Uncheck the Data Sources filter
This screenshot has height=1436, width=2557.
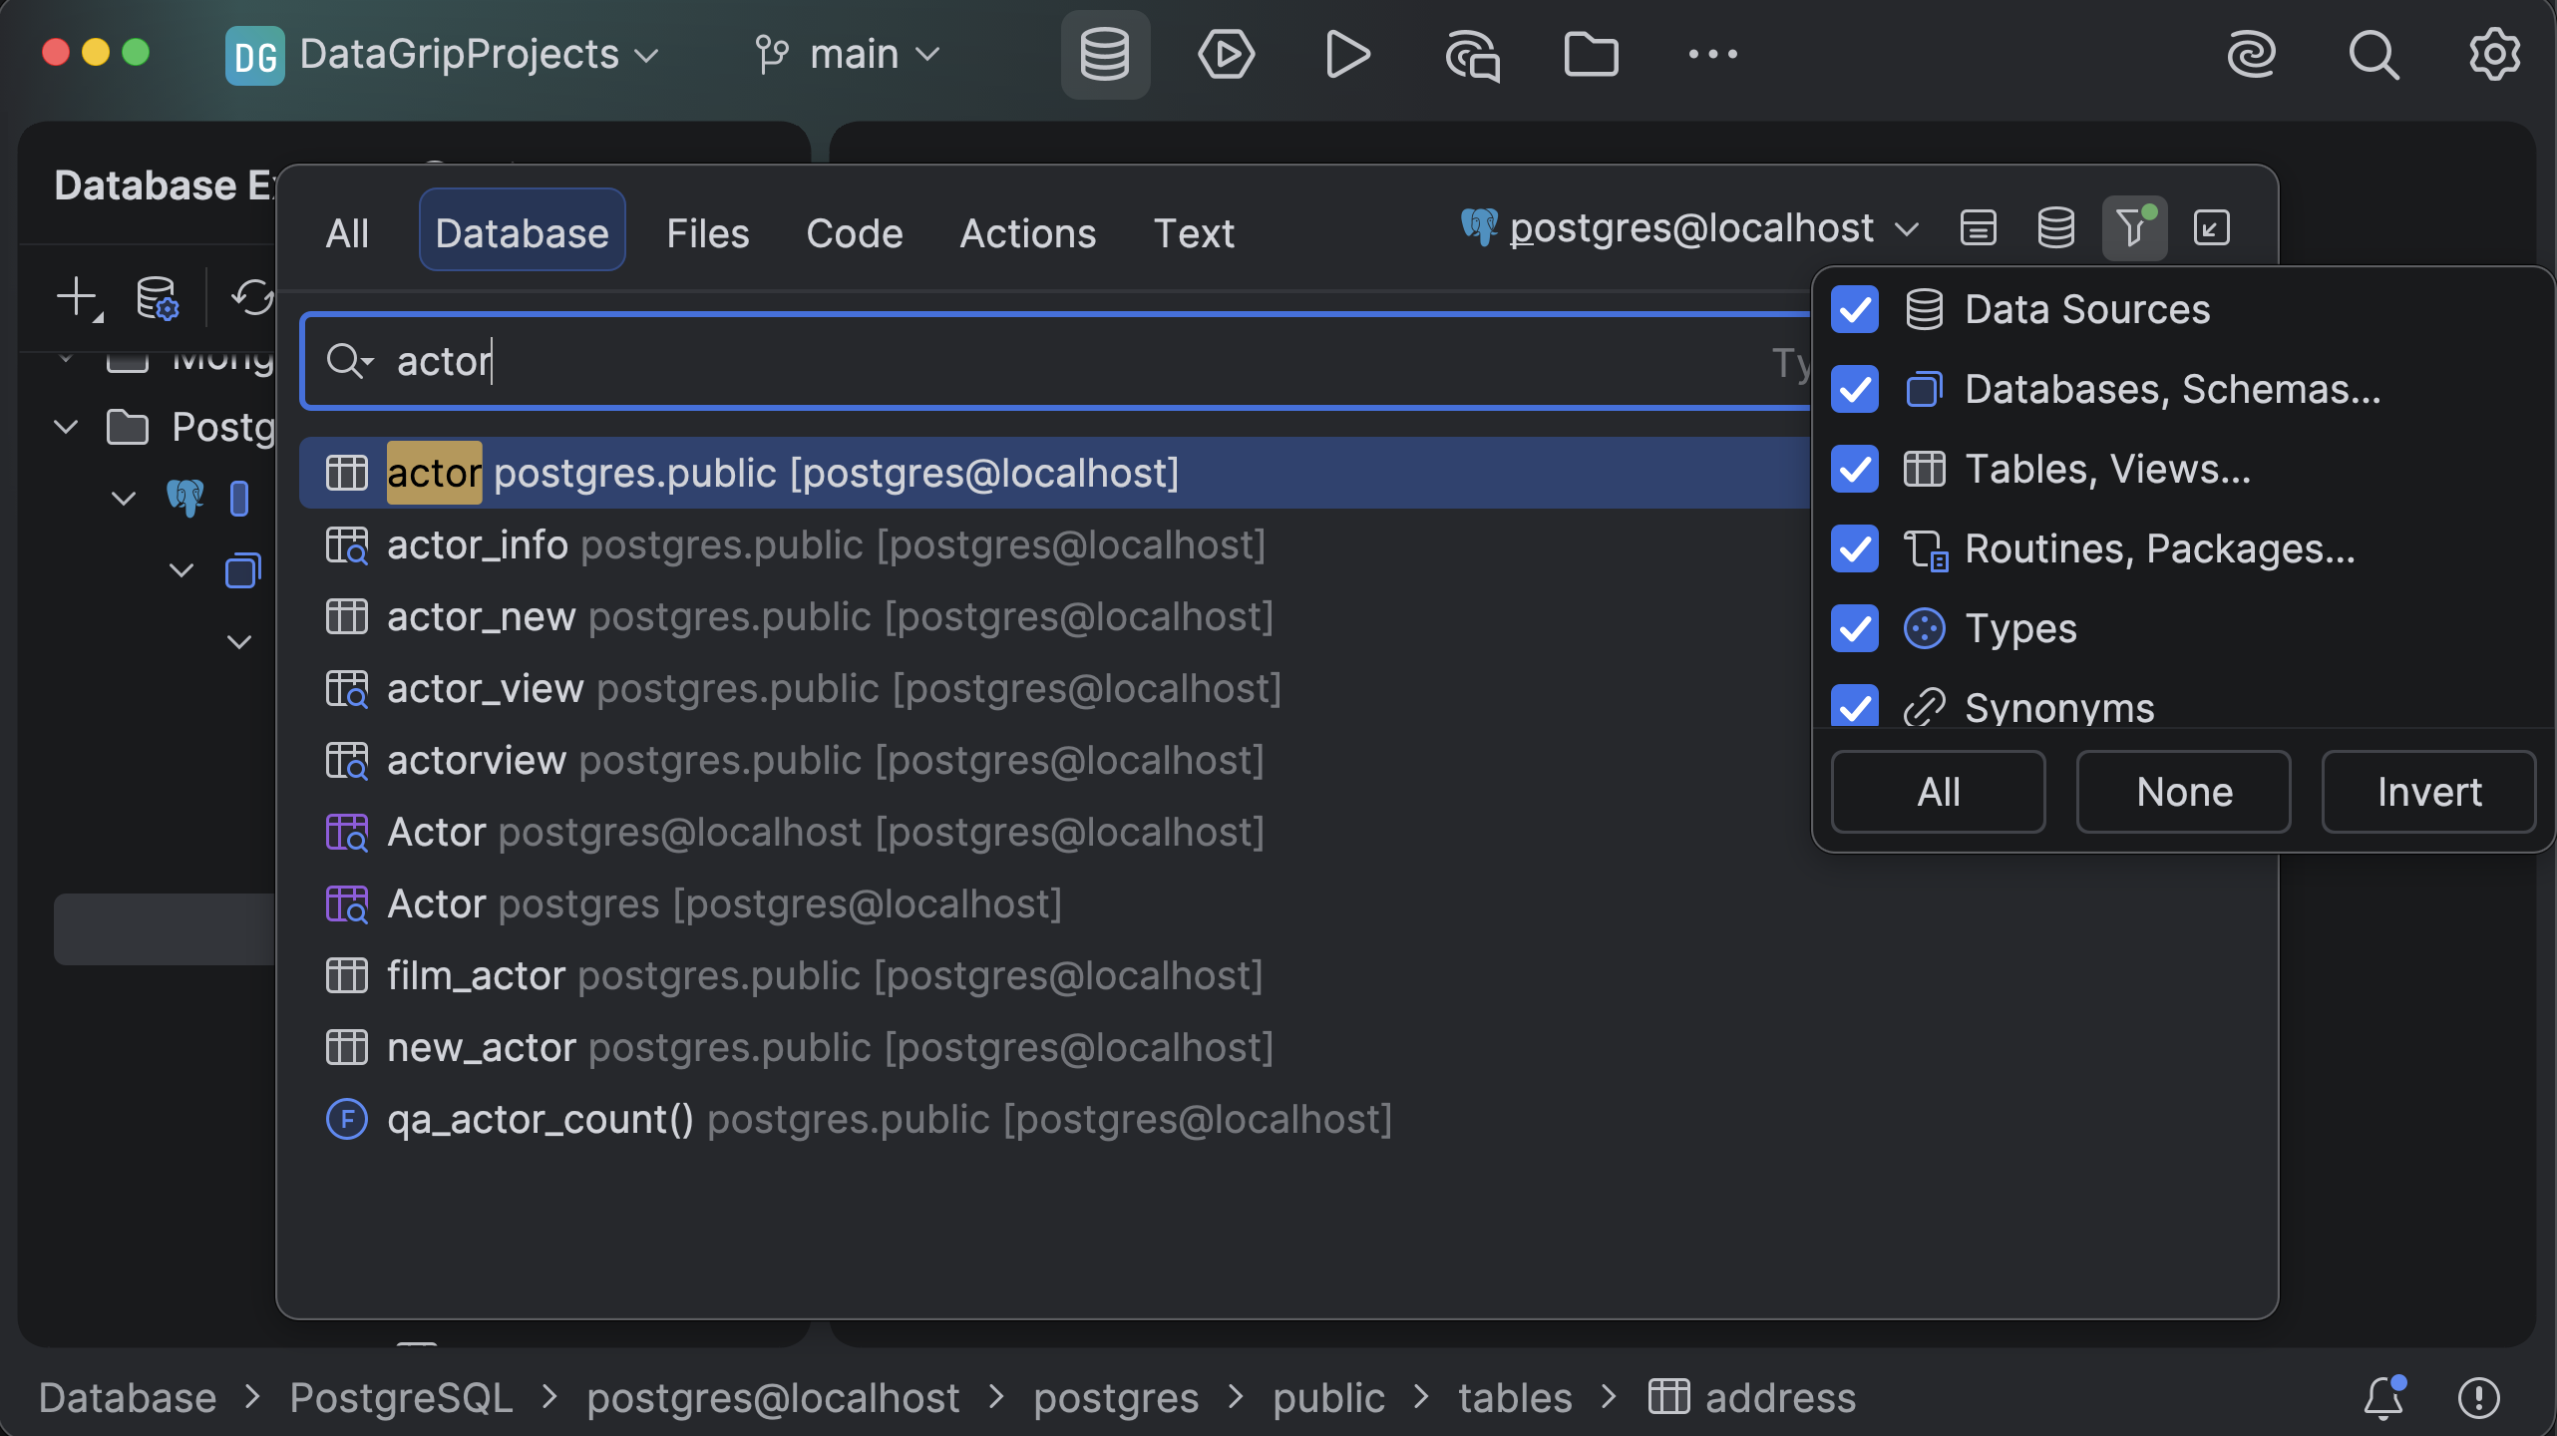click(1855, 309)
